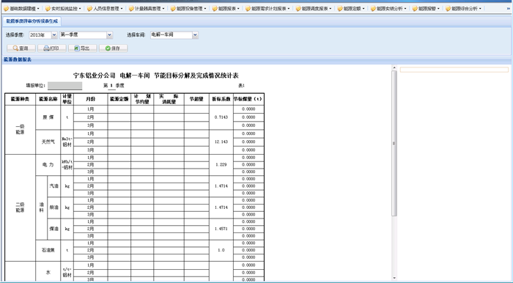
Task: Expand the 2013年 year dropdown
Action: [x=54, y=35]
